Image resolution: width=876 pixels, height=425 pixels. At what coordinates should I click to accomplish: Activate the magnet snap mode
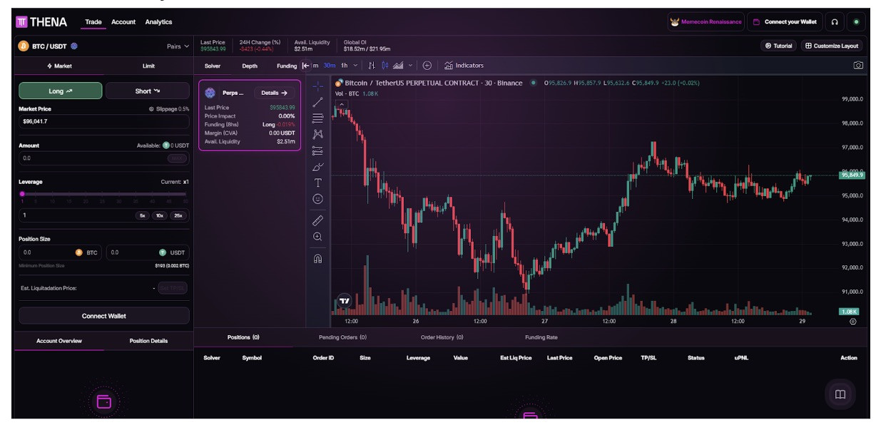pyautogui.click(x=318, y=259)
